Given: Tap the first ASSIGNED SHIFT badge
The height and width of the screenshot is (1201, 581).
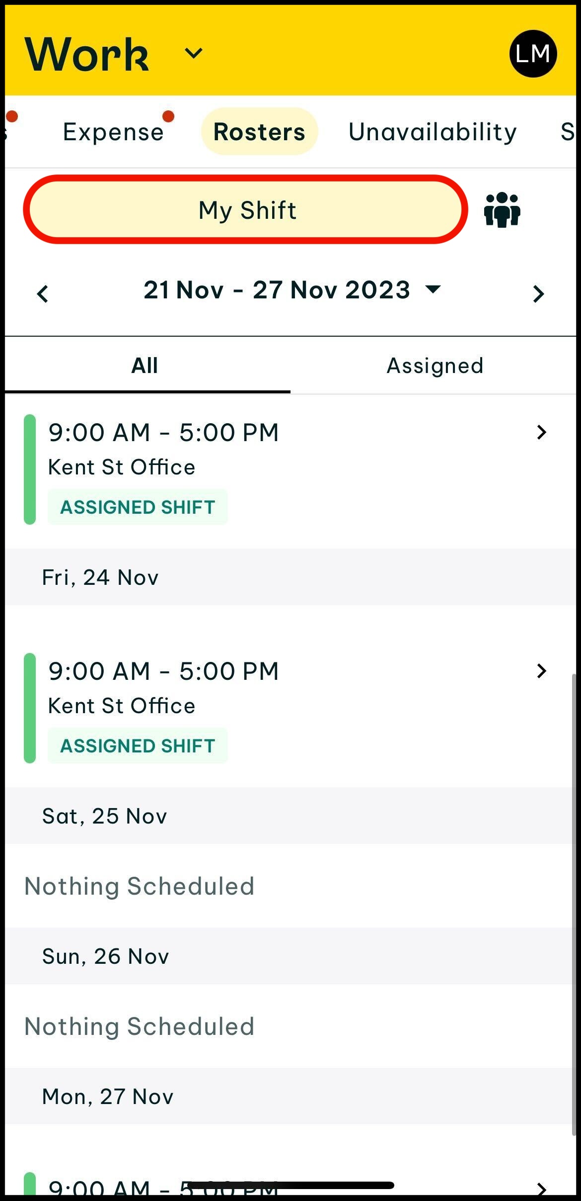Looking at the screenshot, I should tap(138, 507).
